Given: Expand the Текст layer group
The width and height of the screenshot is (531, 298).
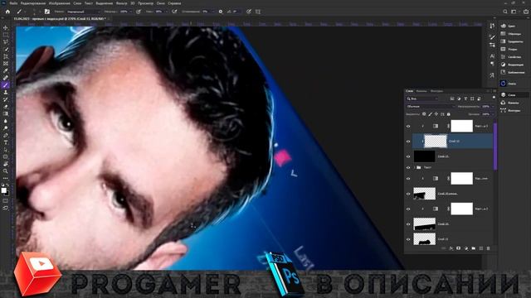Looking at the screenshot, I should pyautogui.click(x=415, y=167).
